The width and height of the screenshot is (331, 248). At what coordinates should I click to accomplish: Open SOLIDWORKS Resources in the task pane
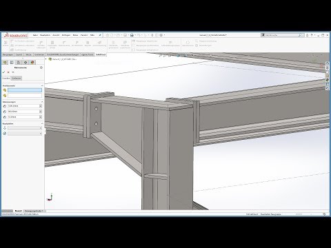coord(328,63)
